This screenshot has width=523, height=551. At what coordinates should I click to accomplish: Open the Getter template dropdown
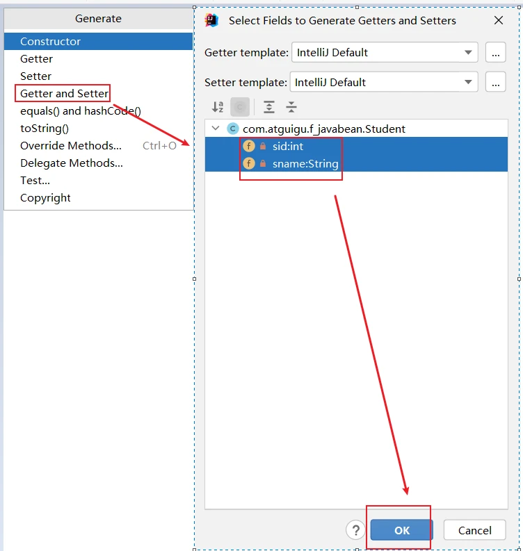(x=385, y=52)
